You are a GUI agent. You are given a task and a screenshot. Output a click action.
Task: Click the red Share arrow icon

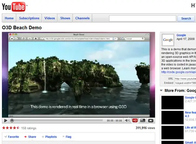pyautogui.click(x=25, y=137)
